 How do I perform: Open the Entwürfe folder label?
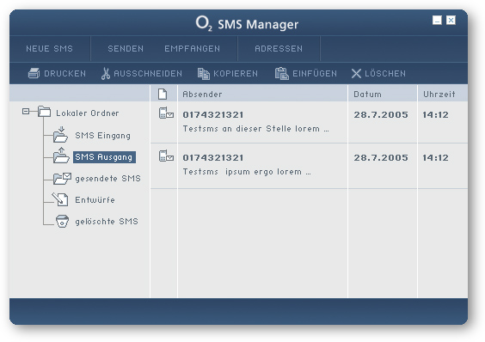tap(95, 199)
